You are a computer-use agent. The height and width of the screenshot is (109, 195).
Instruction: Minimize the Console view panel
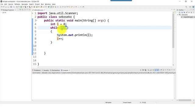pos(172,70)
